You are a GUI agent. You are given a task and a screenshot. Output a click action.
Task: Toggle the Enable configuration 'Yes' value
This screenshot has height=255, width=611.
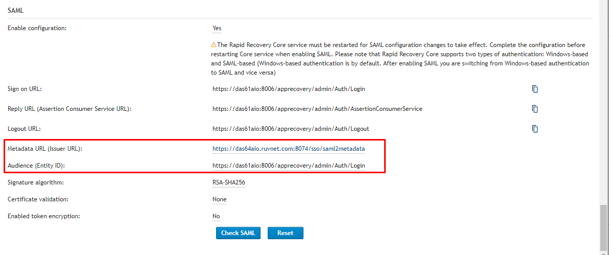(217, 28)
